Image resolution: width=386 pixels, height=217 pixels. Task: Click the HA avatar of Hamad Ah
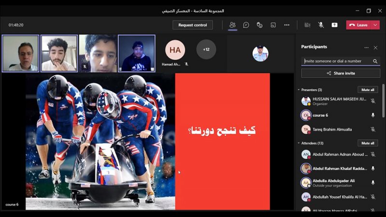point(175,50)
